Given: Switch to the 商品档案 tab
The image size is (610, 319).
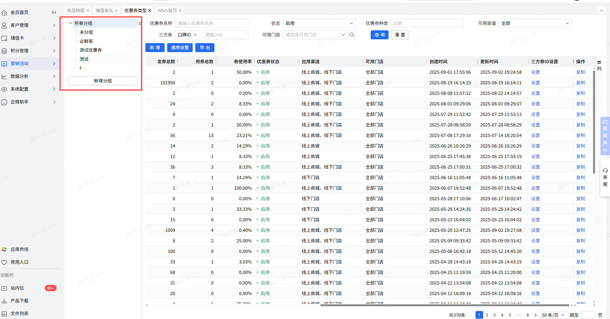Looking at the screenshot, I should tap(76, 11).
